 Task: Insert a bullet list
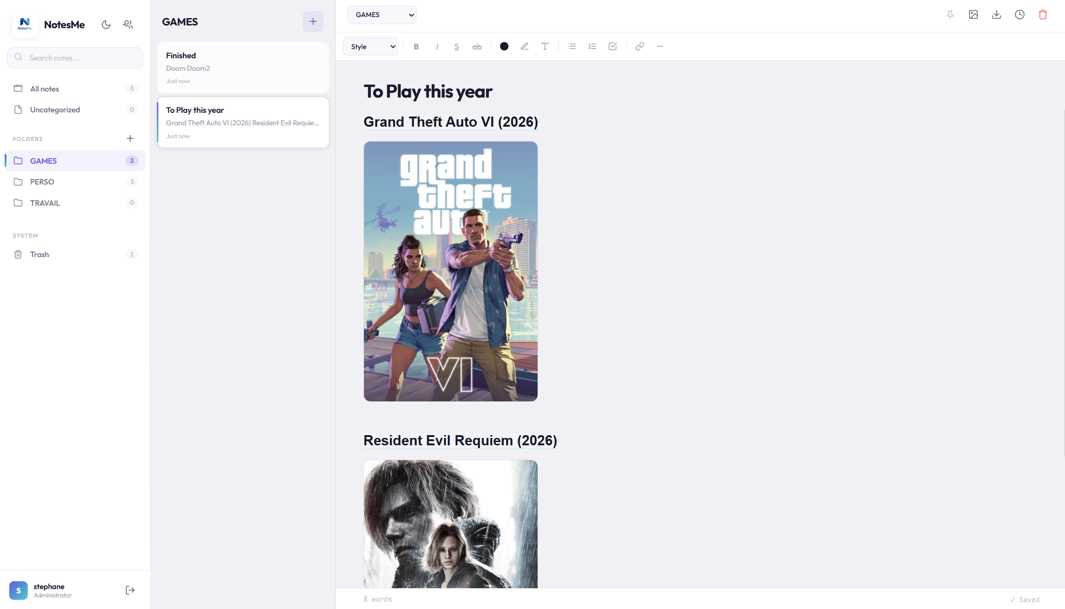tap(571, 46)
